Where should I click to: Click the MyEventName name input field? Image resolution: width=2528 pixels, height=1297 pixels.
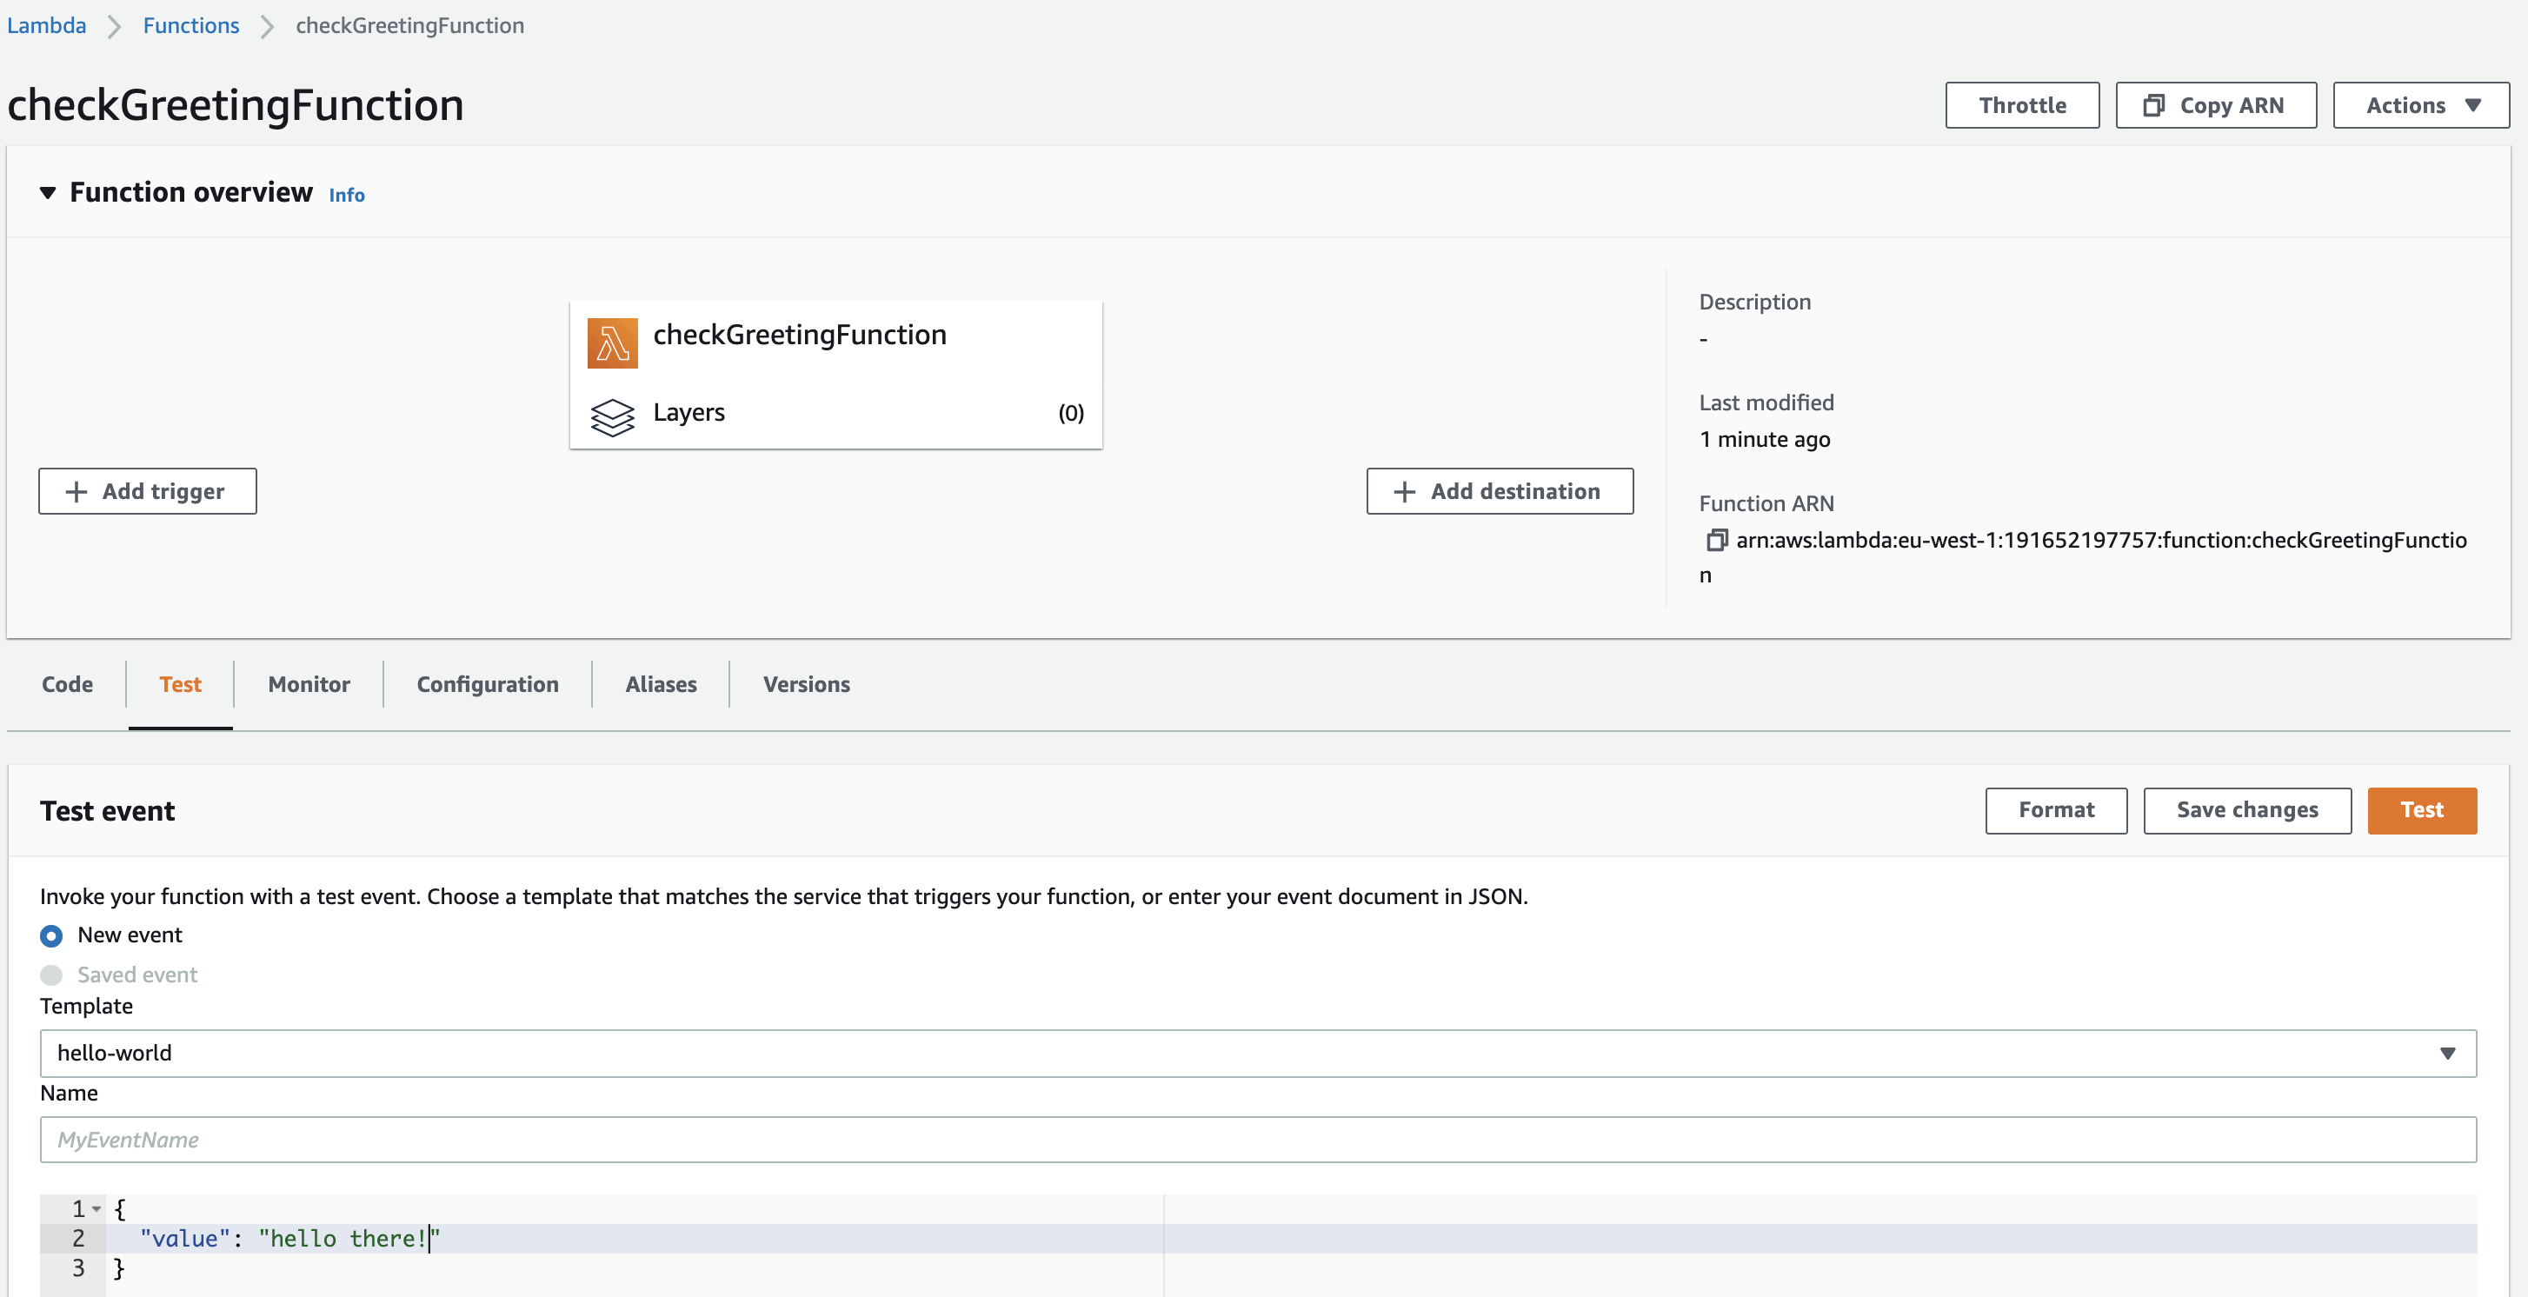tap(1257, 1139)
